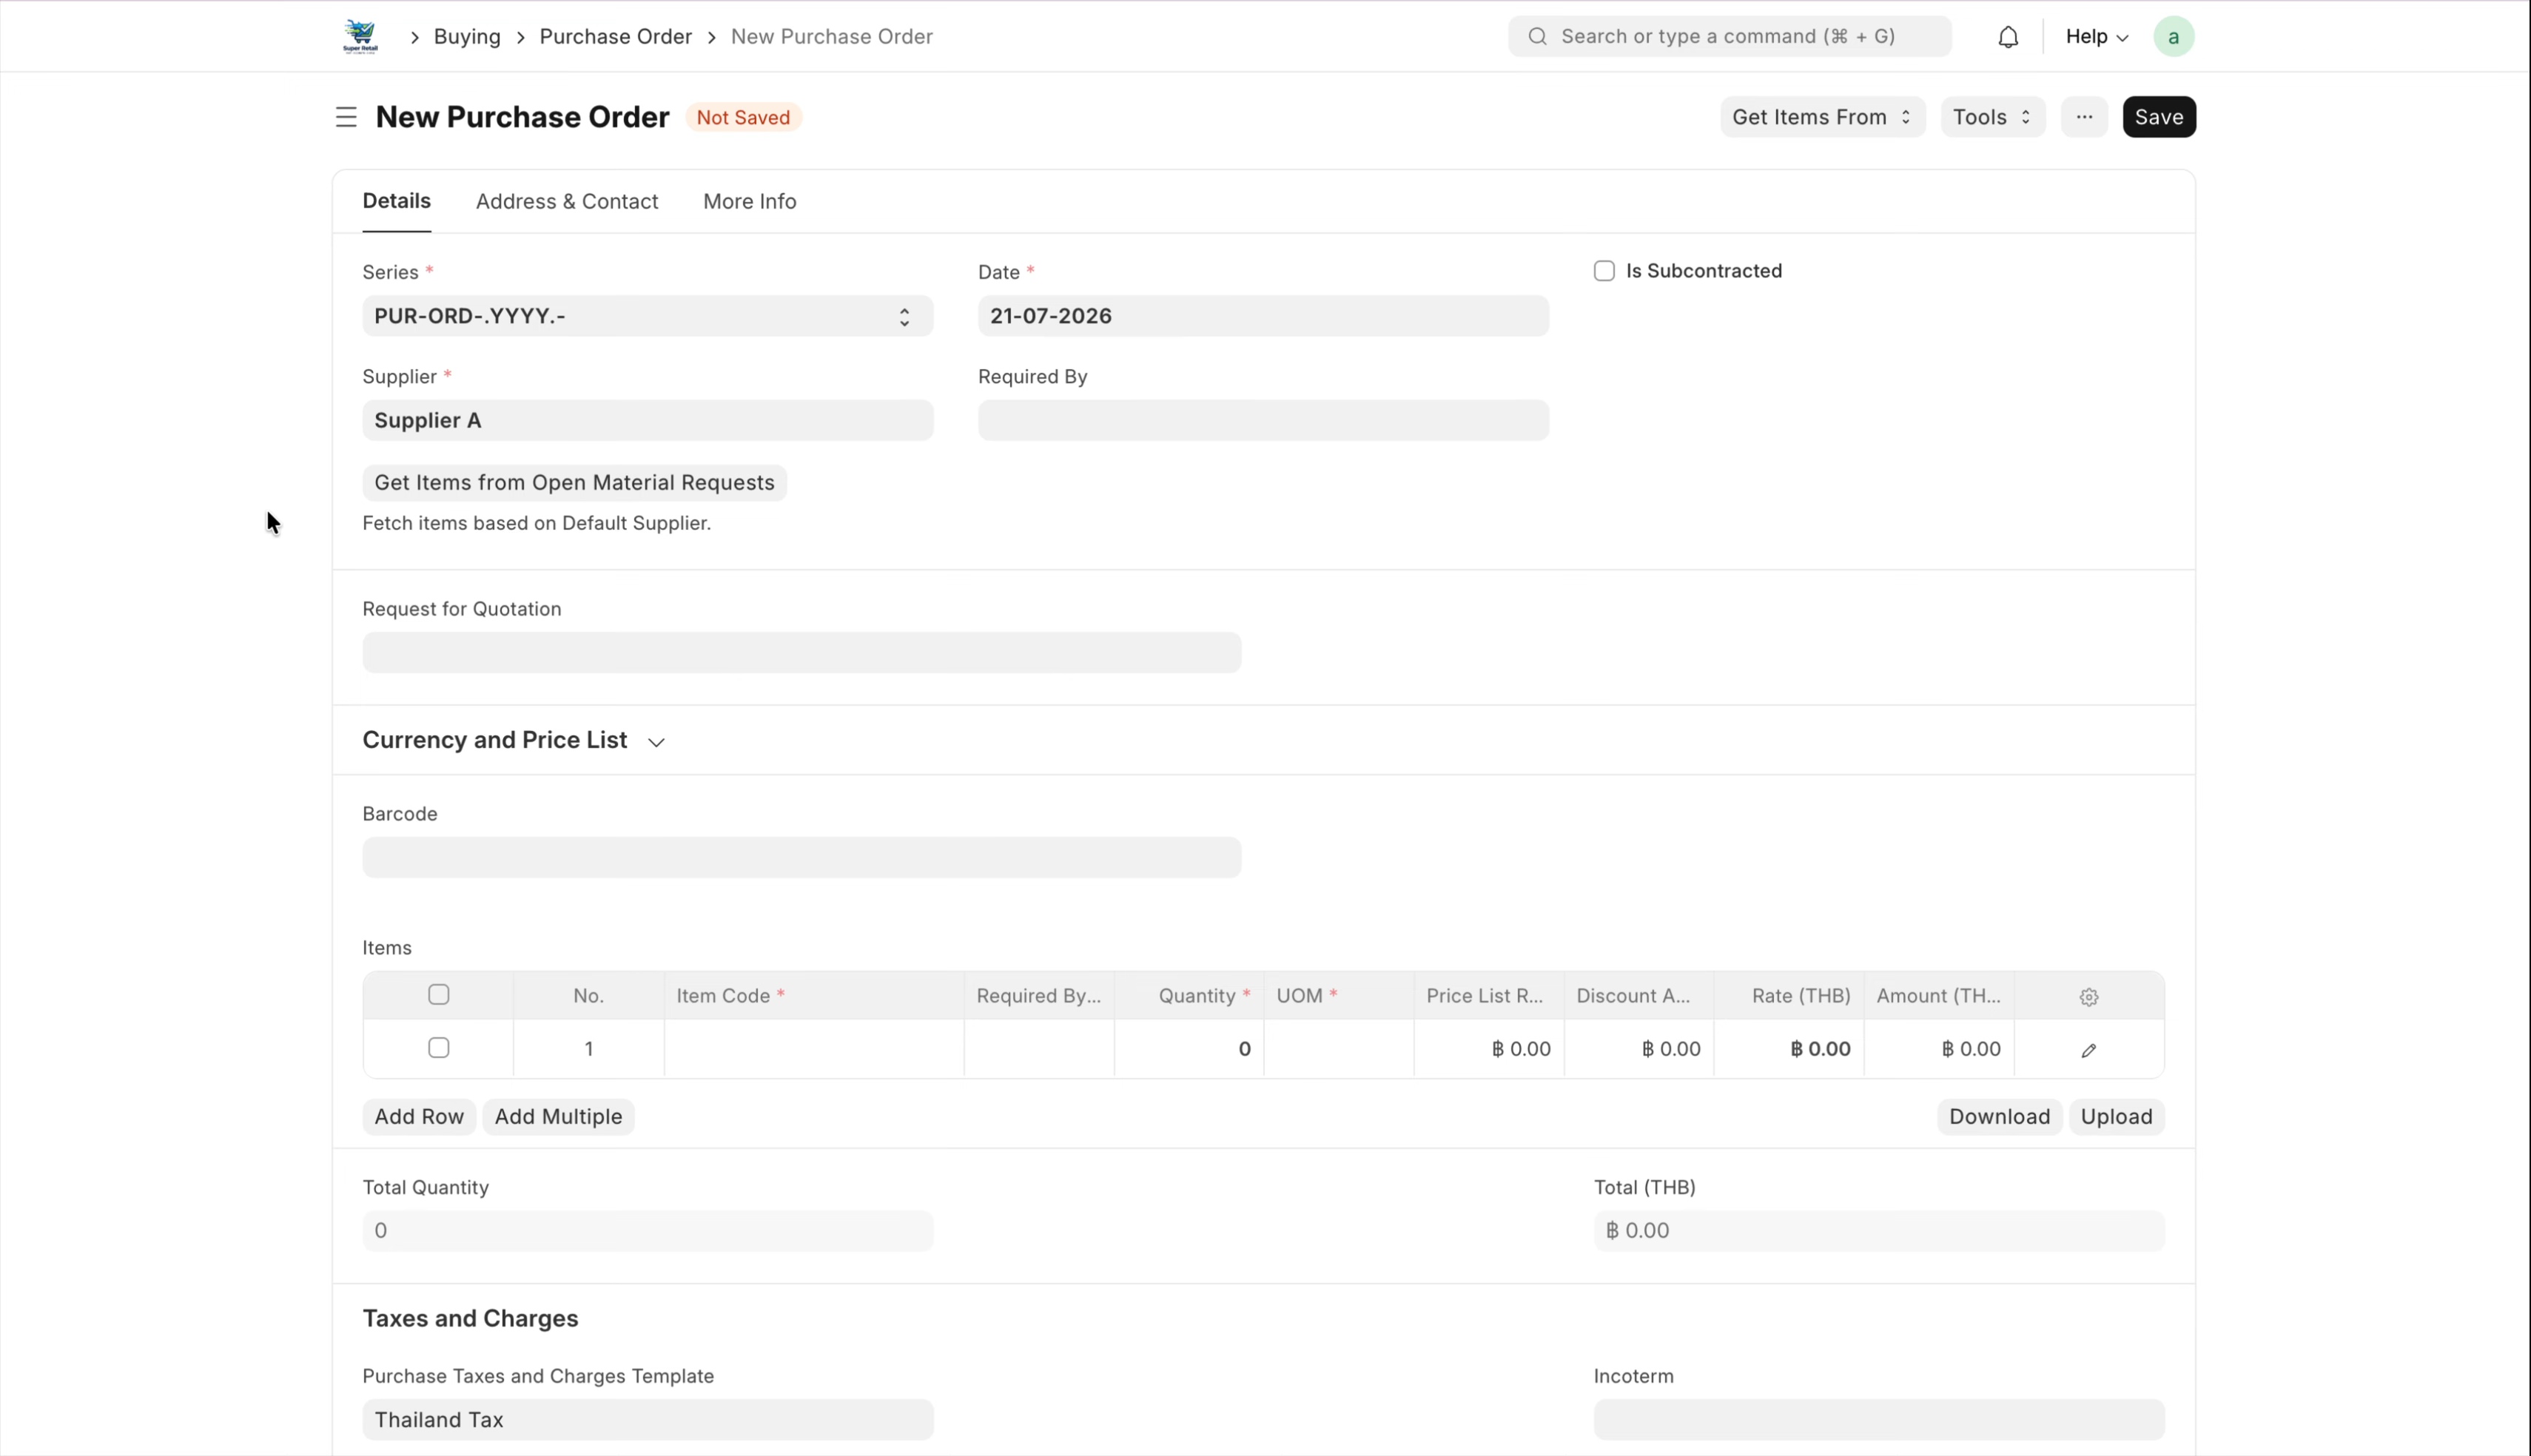The width and height of the screenshot is (2531, 1456).
Task: Click the Barcode input field
Action: [801, 858]
